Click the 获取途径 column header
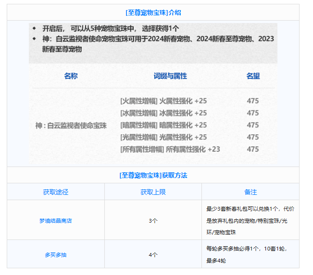Viewport: 313px width, 275px height. [x=55, y=192]
